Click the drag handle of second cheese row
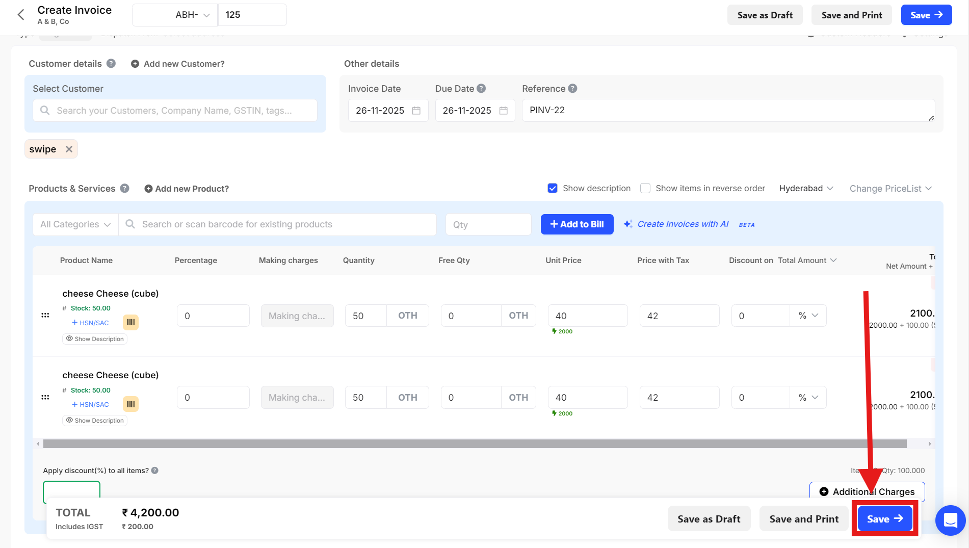Screen dimensions: 969x548 [x=45, y=397]
